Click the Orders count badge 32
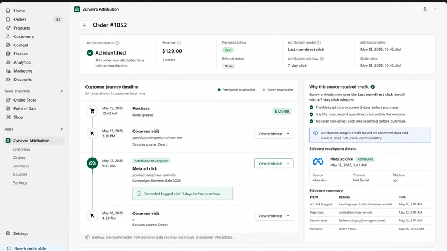The height and width of the screenshot is (251, 447). 58,20
